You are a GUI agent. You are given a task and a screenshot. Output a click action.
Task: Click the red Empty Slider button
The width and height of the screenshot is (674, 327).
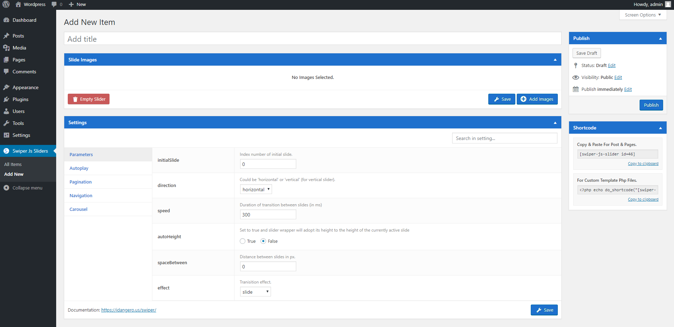[x=88, y=99]
